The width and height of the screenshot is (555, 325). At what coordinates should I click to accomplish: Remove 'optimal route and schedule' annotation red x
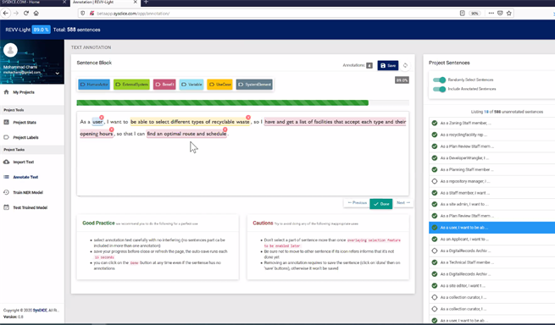[225, 129]
